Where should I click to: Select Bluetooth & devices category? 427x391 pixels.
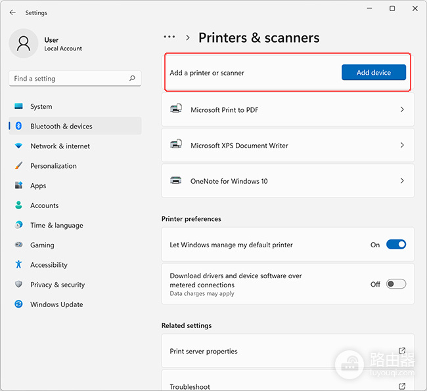click(75, 126)
